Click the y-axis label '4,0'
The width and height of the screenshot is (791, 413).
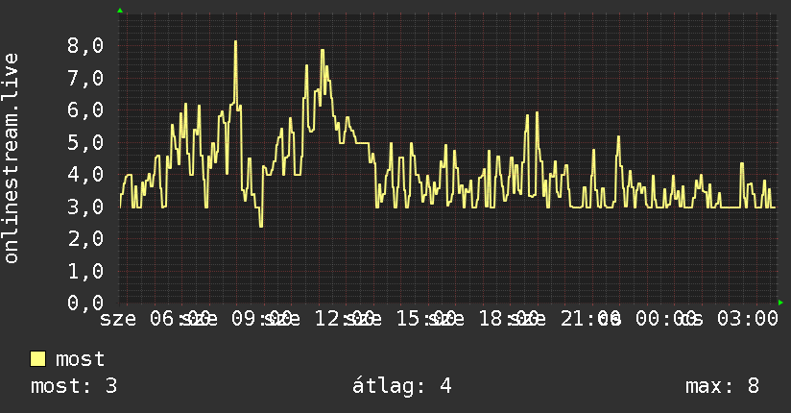click(85, 175)
